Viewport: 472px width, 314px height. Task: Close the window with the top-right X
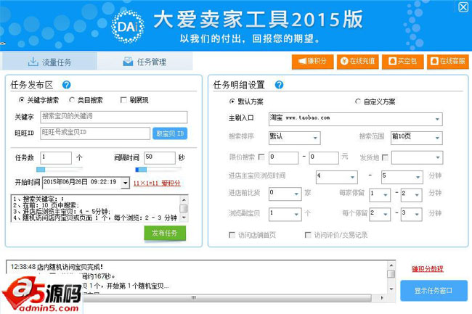[463, 7]
